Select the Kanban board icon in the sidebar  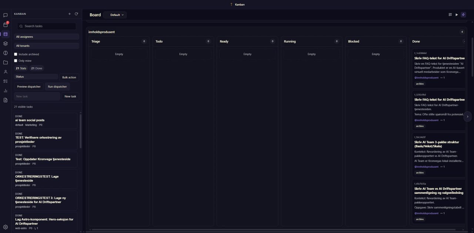pos(5,34)
